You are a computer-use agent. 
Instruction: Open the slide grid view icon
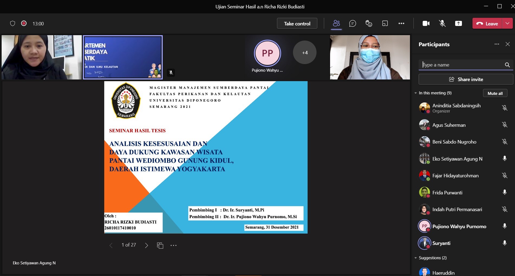pos(160,245)
